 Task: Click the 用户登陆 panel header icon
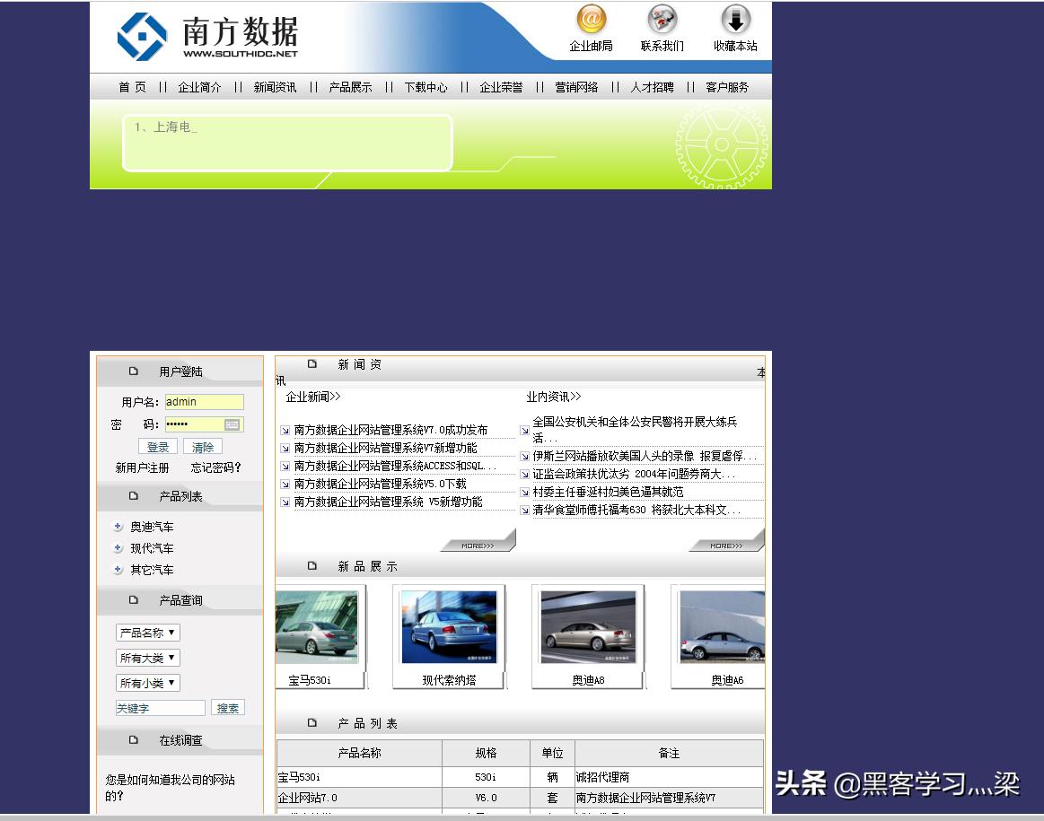click(133, 370)
